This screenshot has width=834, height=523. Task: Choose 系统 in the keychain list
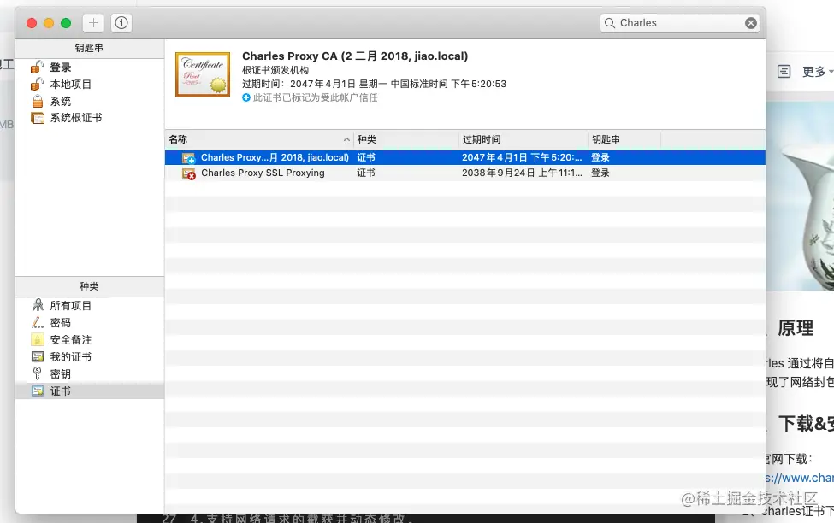61,102
